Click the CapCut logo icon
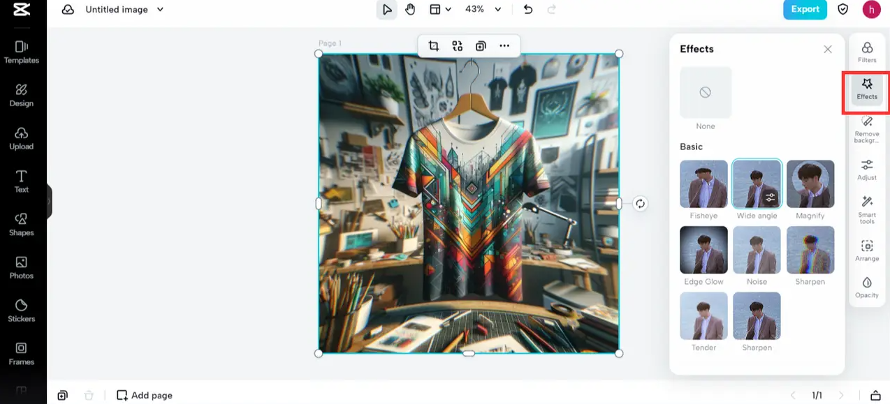 coord(21,10)
